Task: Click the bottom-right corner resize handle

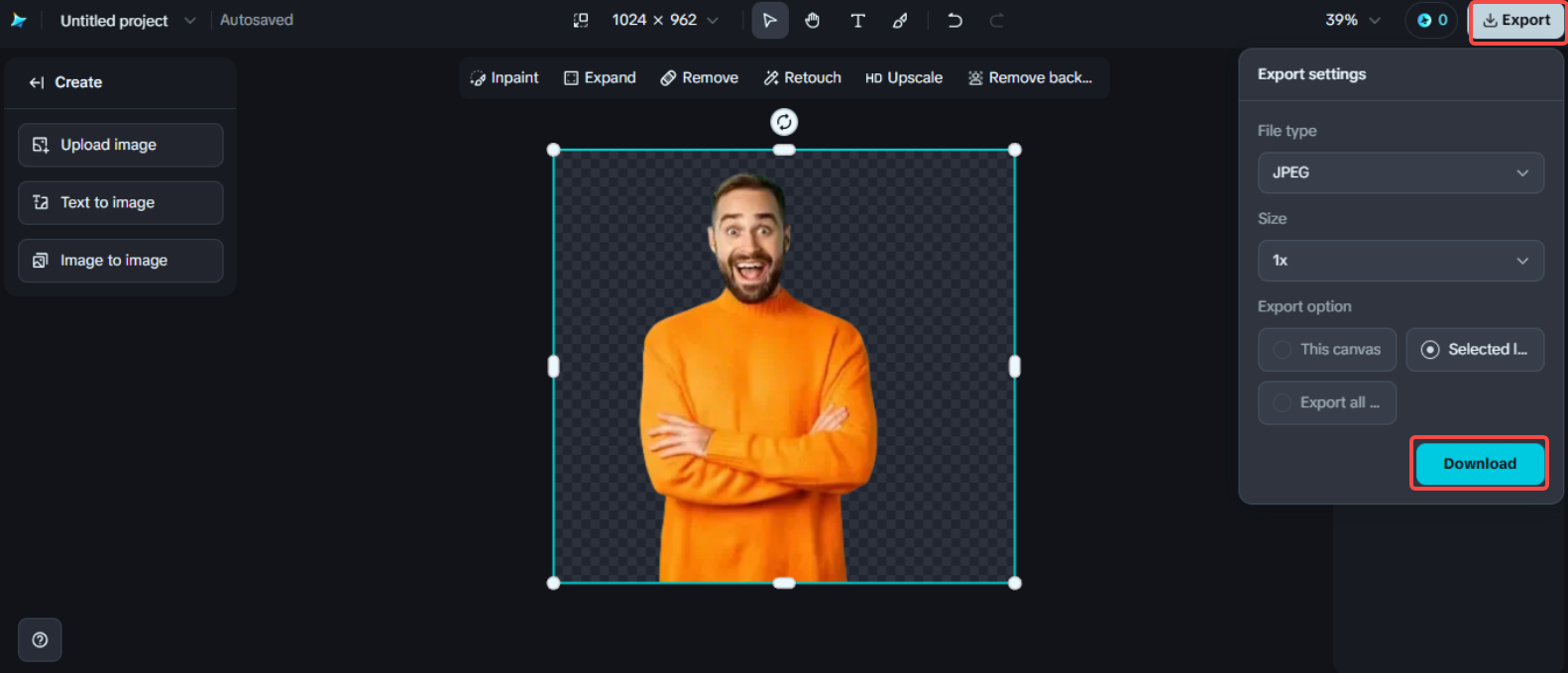Action: coord(1015,583)
